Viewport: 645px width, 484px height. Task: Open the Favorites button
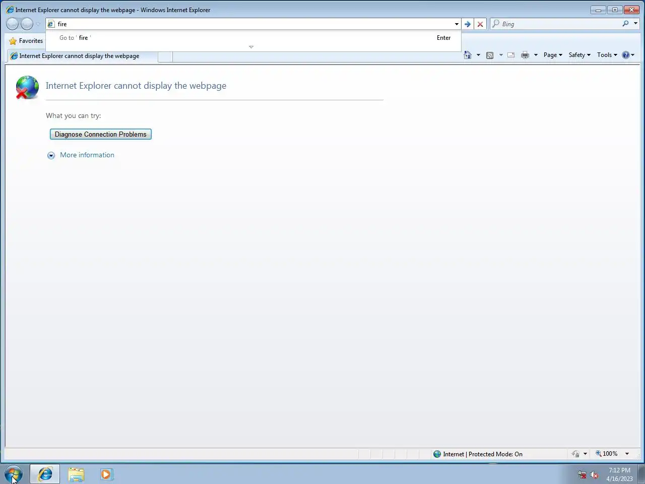click(26, 41)
